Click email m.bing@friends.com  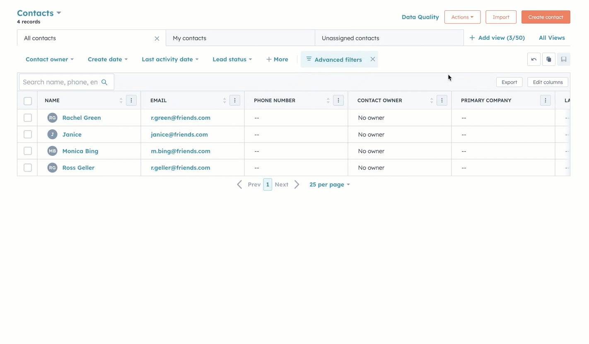(x=181, y=151)
